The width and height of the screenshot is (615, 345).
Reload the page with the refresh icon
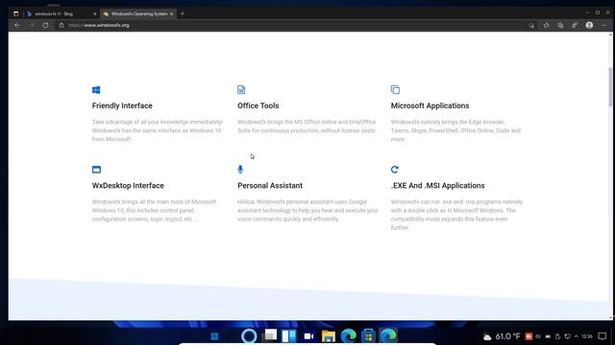pos(45,25)
